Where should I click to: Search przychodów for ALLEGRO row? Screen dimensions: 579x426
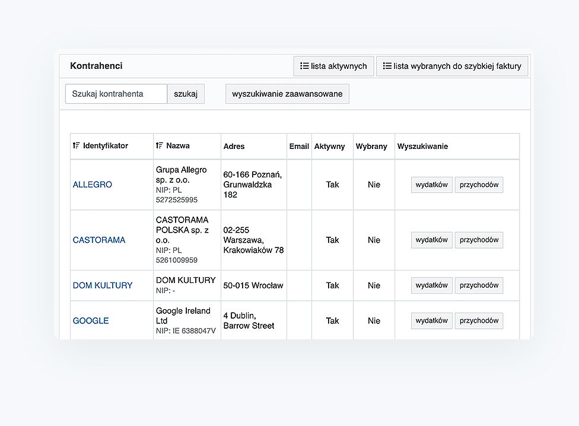coord(479,185)
